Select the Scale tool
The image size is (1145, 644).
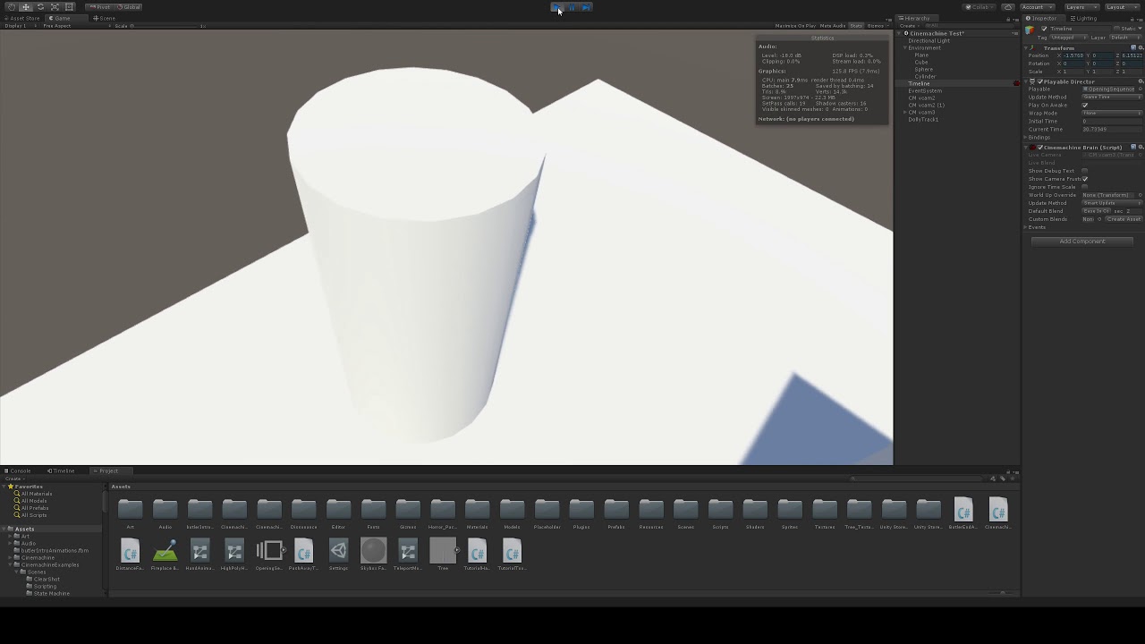click(55, 7)
